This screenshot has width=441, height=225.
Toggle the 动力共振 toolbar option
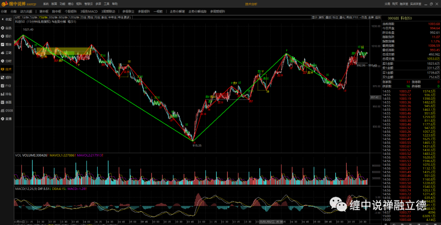pos(26,11)
